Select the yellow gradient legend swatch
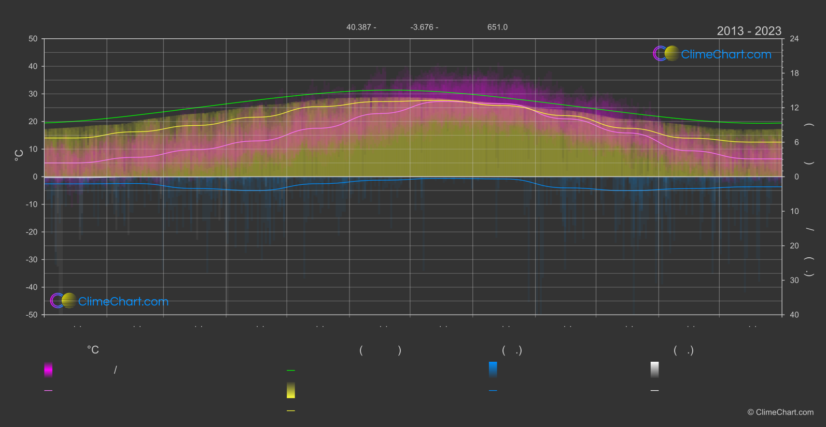Image resolution: width=826 pixels, height=427 pixels. [x=291, y=390]
